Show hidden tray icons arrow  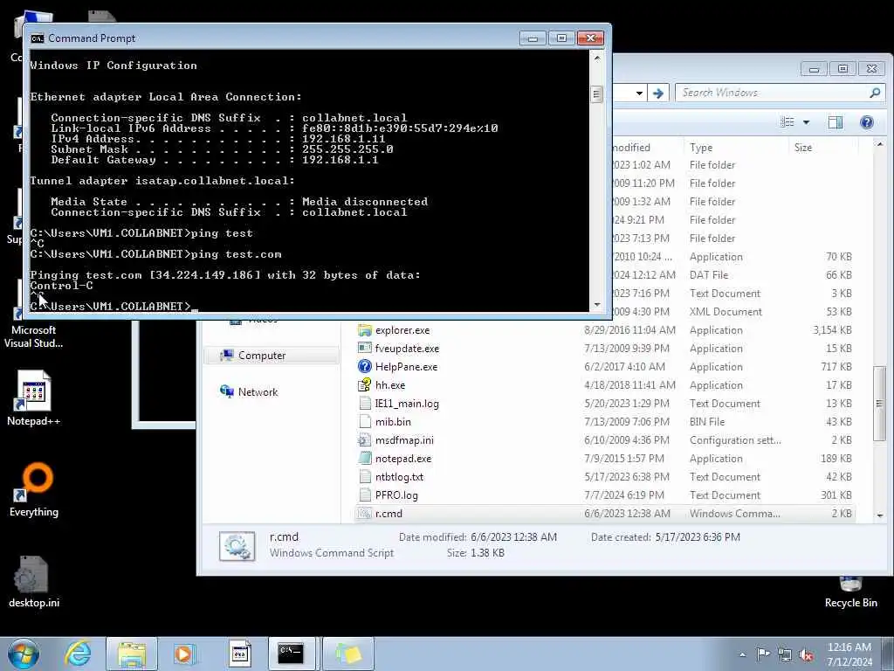[742, 654]
